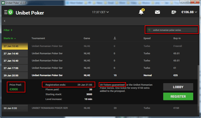
Task: Expand the Filter options
Action: [x=8, y=30]
